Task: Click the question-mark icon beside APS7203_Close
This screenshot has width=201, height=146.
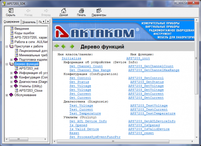Action: (x=16, y=90)
